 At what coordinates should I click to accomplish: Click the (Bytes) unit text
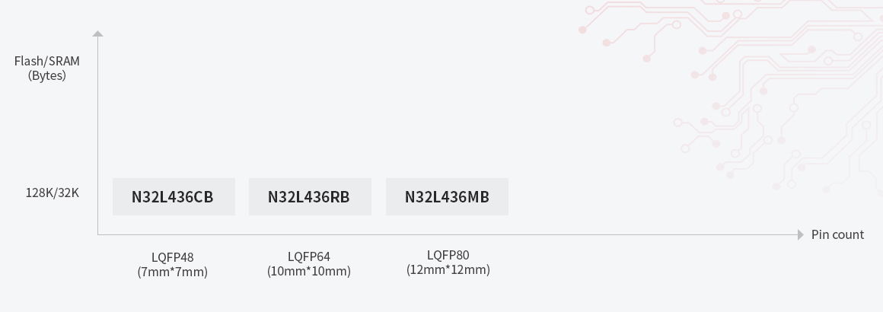click(x=47, y=75)
